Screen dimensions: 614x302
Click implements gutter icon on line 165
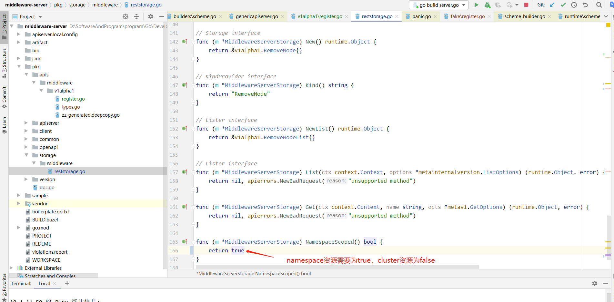coord(185,242)
